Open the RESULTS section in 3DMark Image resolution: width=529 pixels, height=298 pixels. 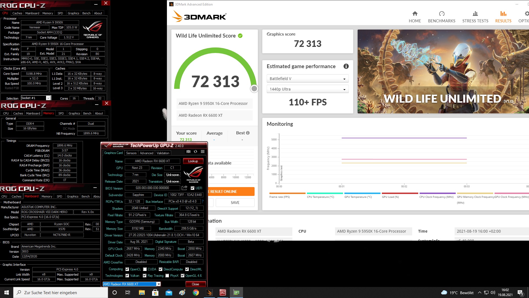tap(503, 17)
